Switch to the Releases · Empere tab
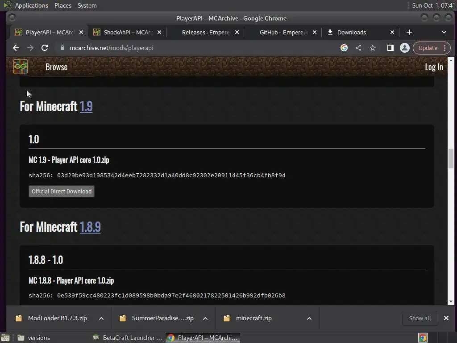Screen dimensions: 457x343 [205, 32]
